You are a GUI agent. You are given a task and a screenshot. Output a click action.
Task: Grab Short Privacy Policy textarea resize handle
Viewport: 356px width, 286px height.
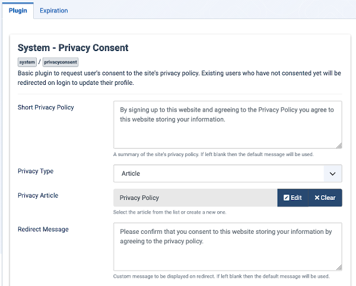tap(339, 145)
